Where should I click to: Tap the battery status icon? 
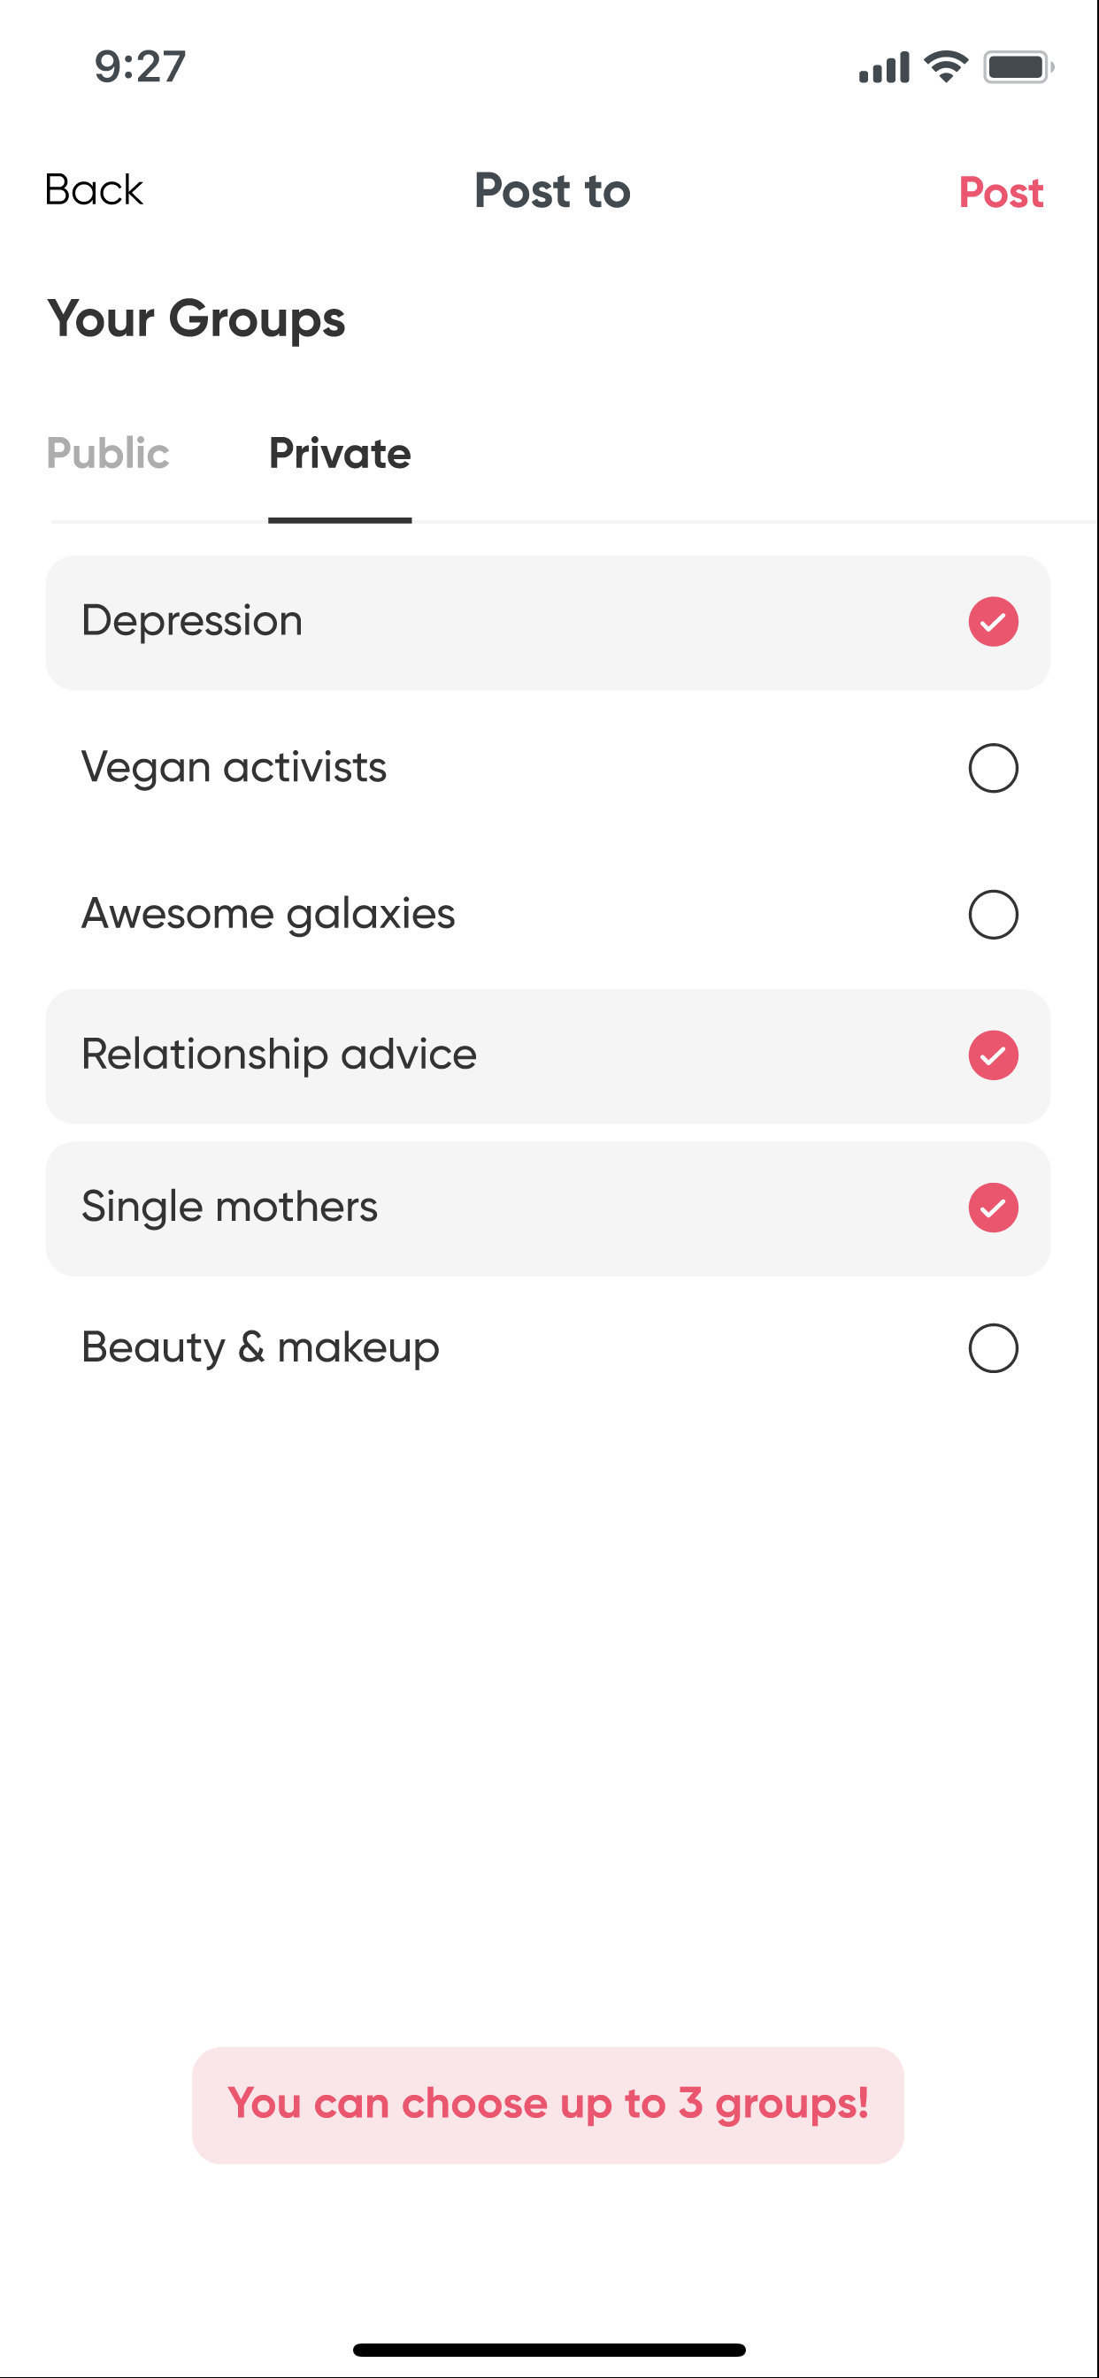pos(1018,66)
